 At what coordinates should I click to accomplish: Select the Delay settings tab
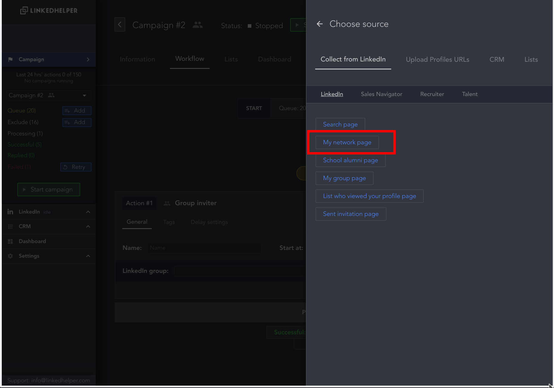209,222
